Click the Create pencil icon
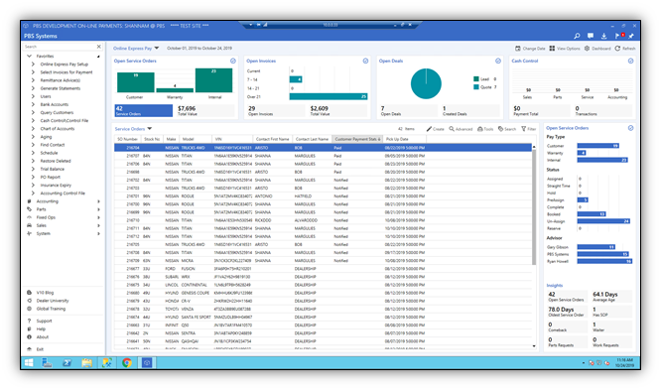 point(429,129)
